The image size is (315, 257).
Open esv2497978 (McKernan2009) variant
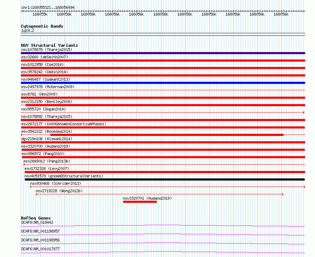(x=48, y=87)
